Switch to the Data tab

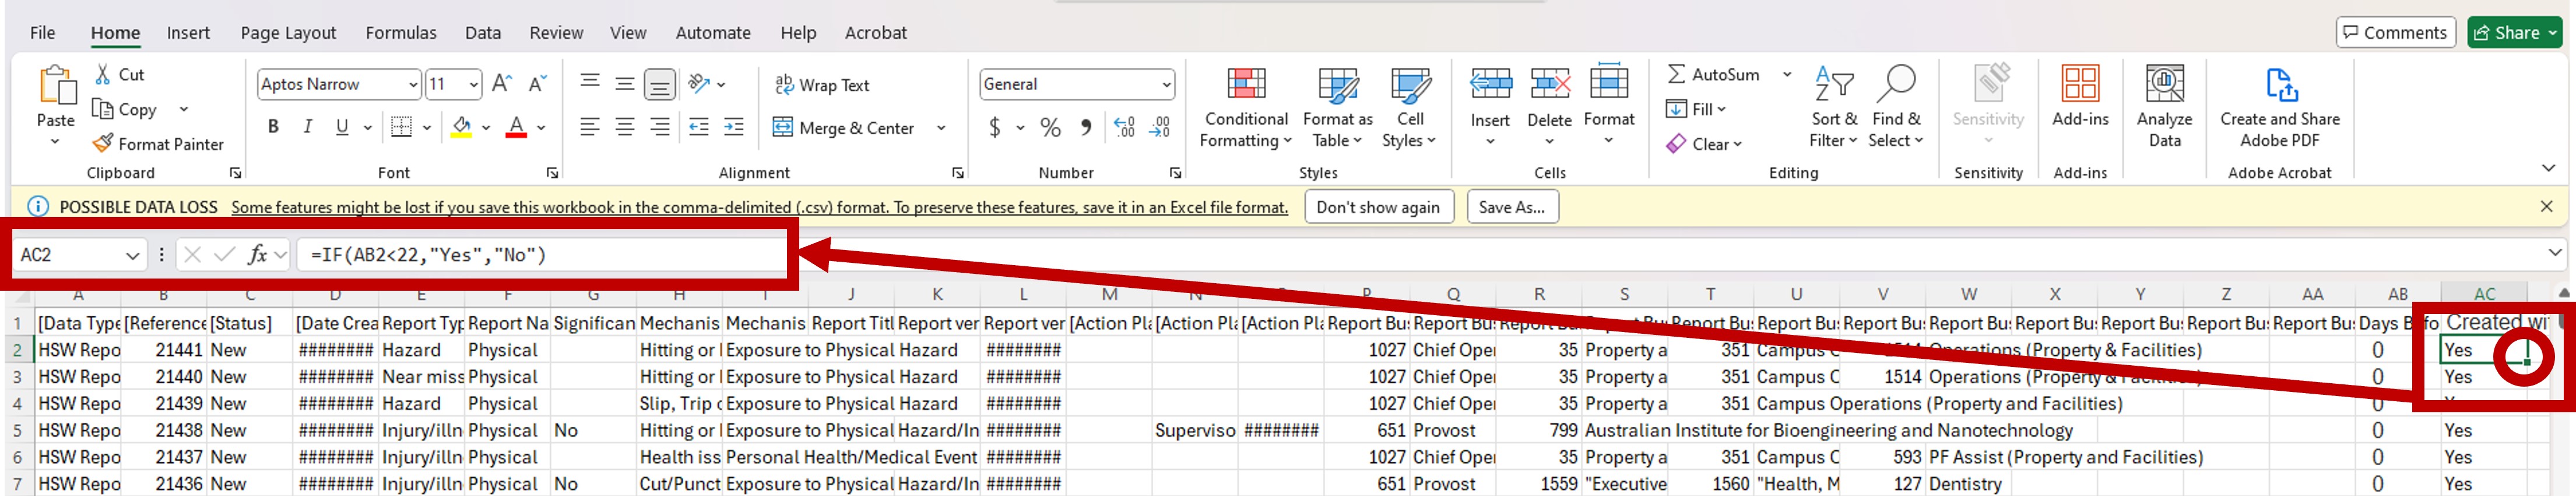[x=483, y=33]
